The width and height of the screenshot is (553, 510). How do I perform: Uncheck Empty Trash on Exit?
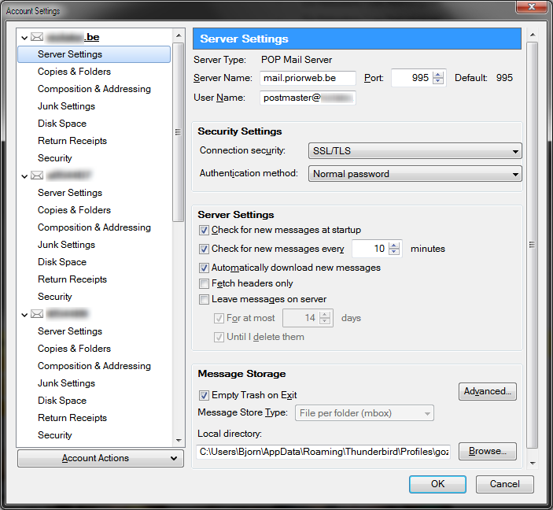[205, 395]
